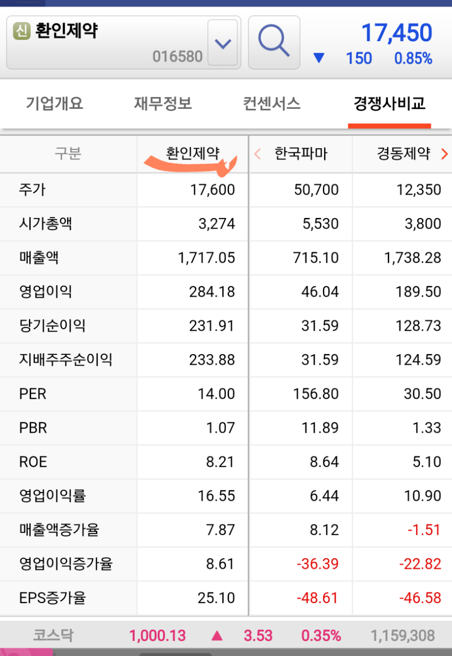
Task: Tap the 경동제약 column header
Action: tap(403, 154)
